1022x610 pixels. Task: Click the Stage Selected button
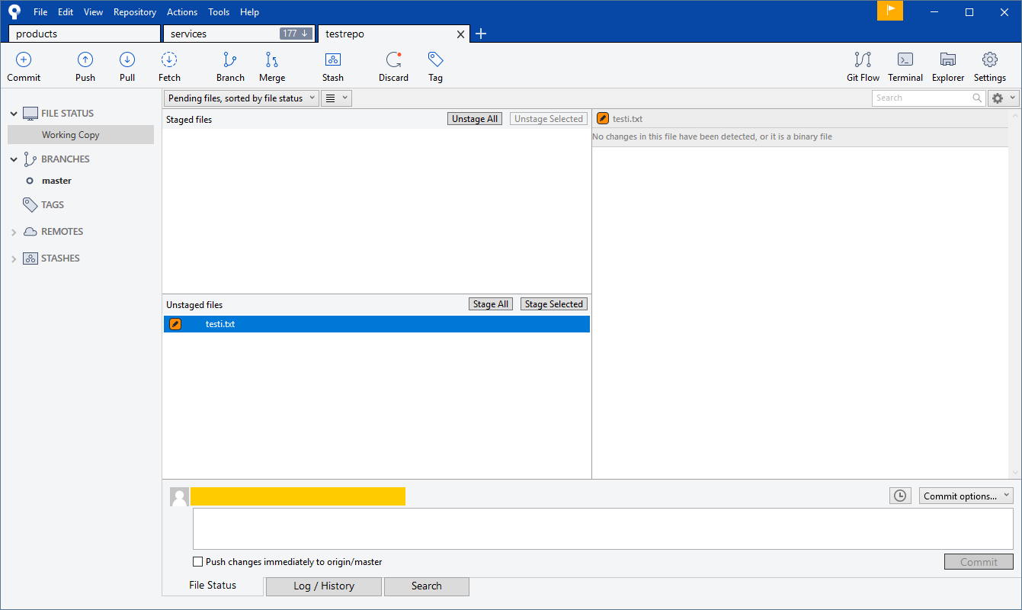click(x=554, y=304)
